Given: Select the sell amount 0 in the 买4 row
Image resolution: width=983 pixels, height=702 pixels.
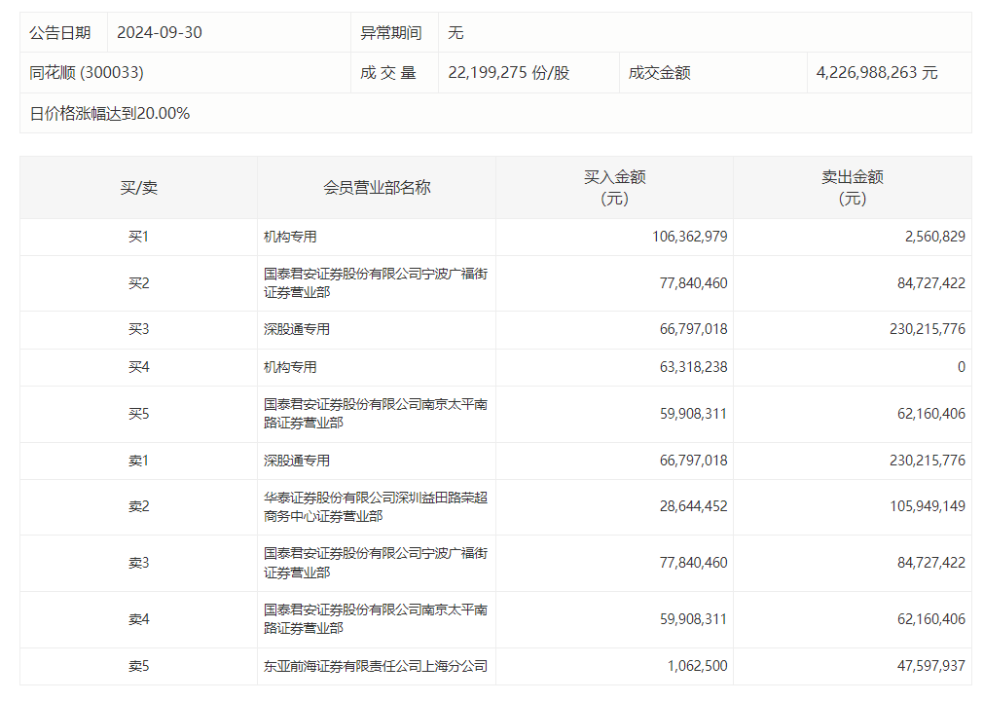Looking at the screenshot, I should click(x=961, y=367).
